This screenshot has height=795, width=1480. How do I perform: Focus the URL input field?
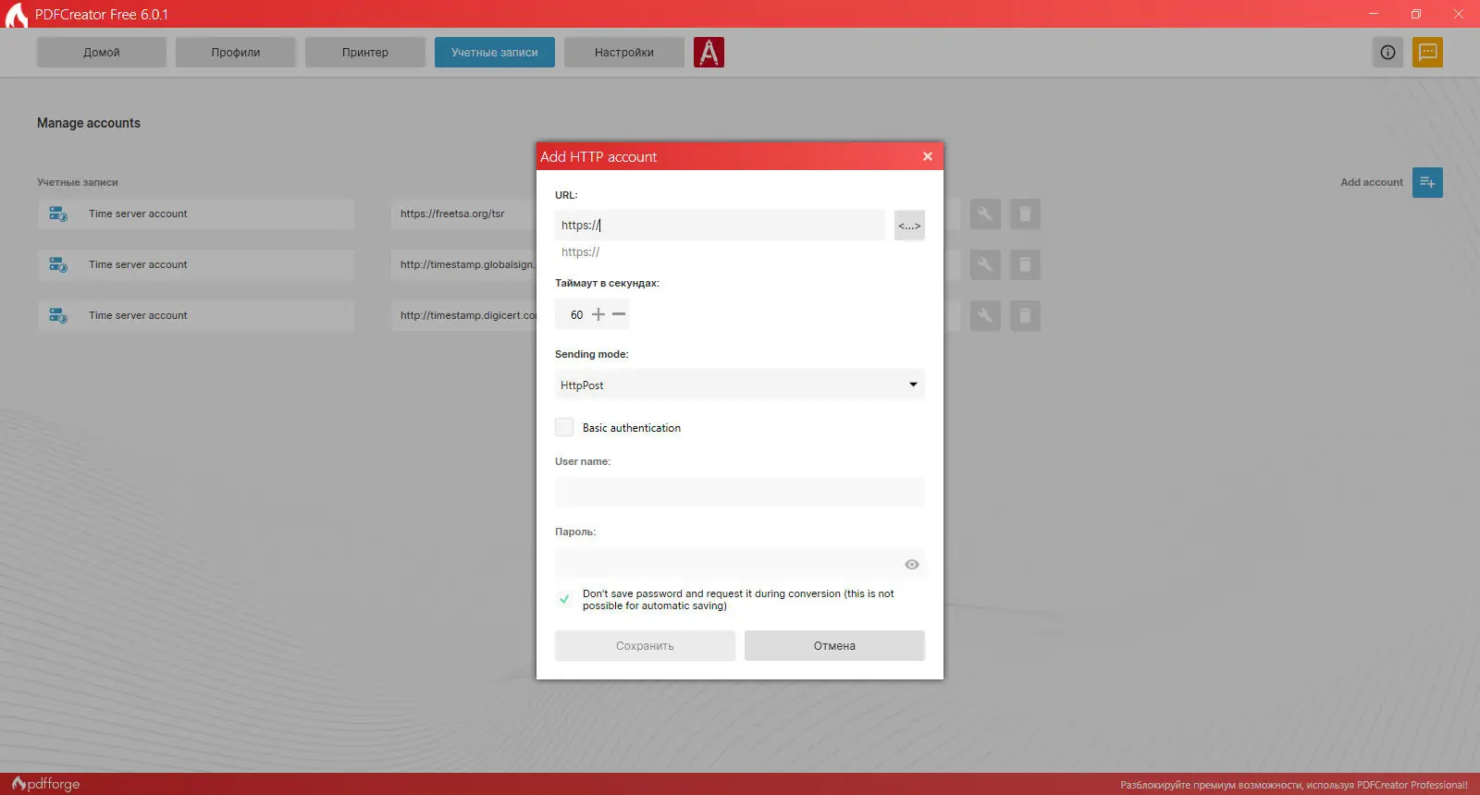720,226
